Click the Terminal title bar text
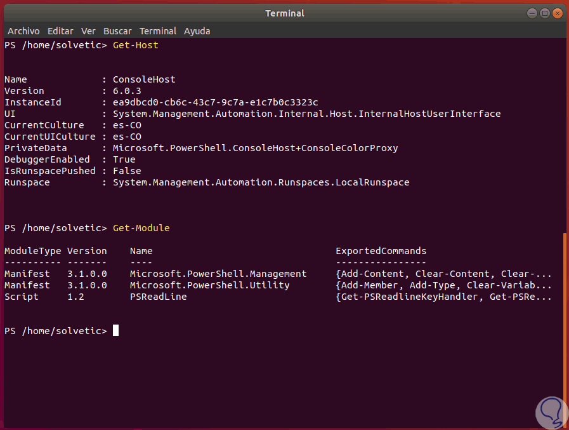 click(285, 13)
